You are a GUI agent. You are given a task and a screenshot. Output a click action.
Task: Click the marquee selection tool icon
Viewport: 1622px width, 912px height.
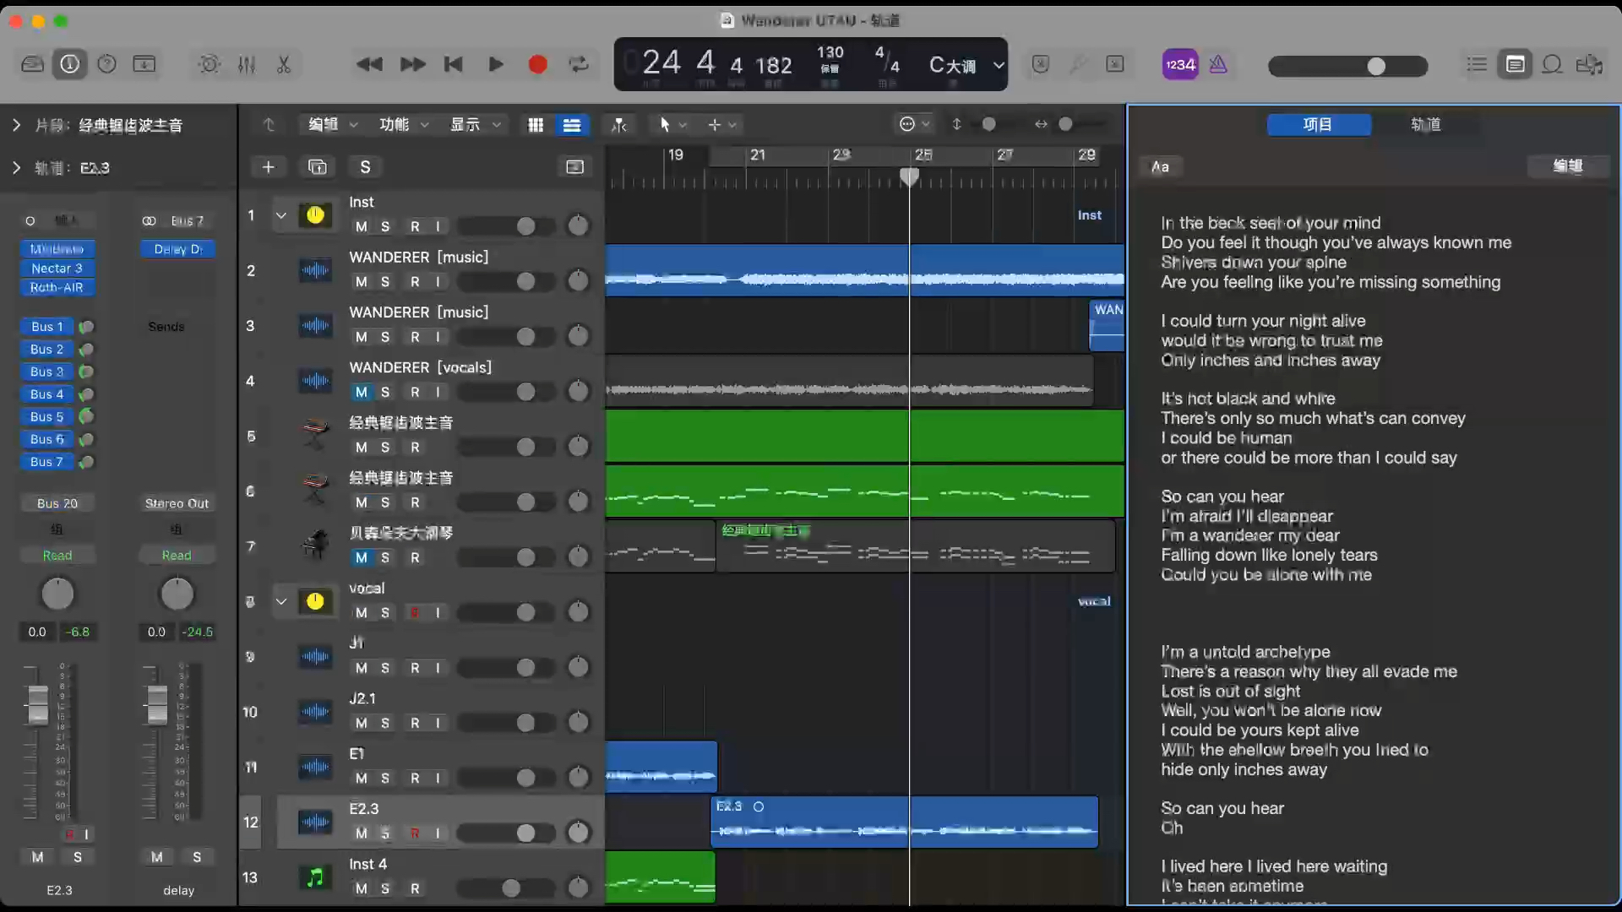[714, 123]
